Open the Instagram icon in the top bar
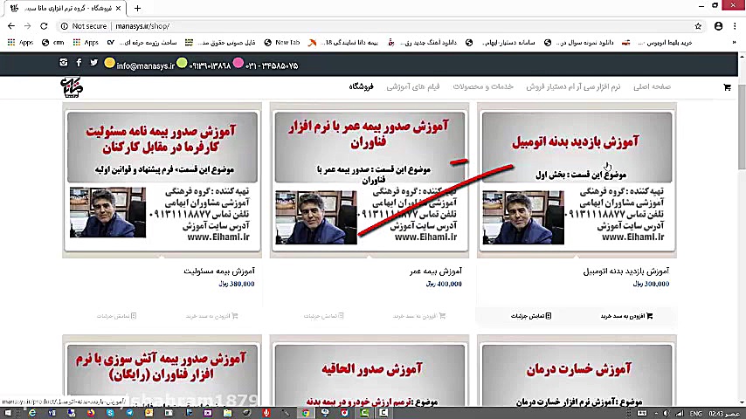This screenshot has width=746, height=419. tap(63, 62)
